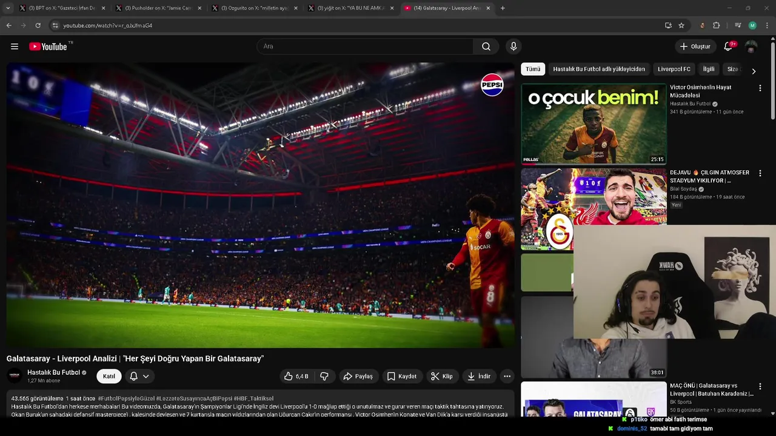Open the Chrome profile M avatar

pyautogui.click(x=752, y=25)
